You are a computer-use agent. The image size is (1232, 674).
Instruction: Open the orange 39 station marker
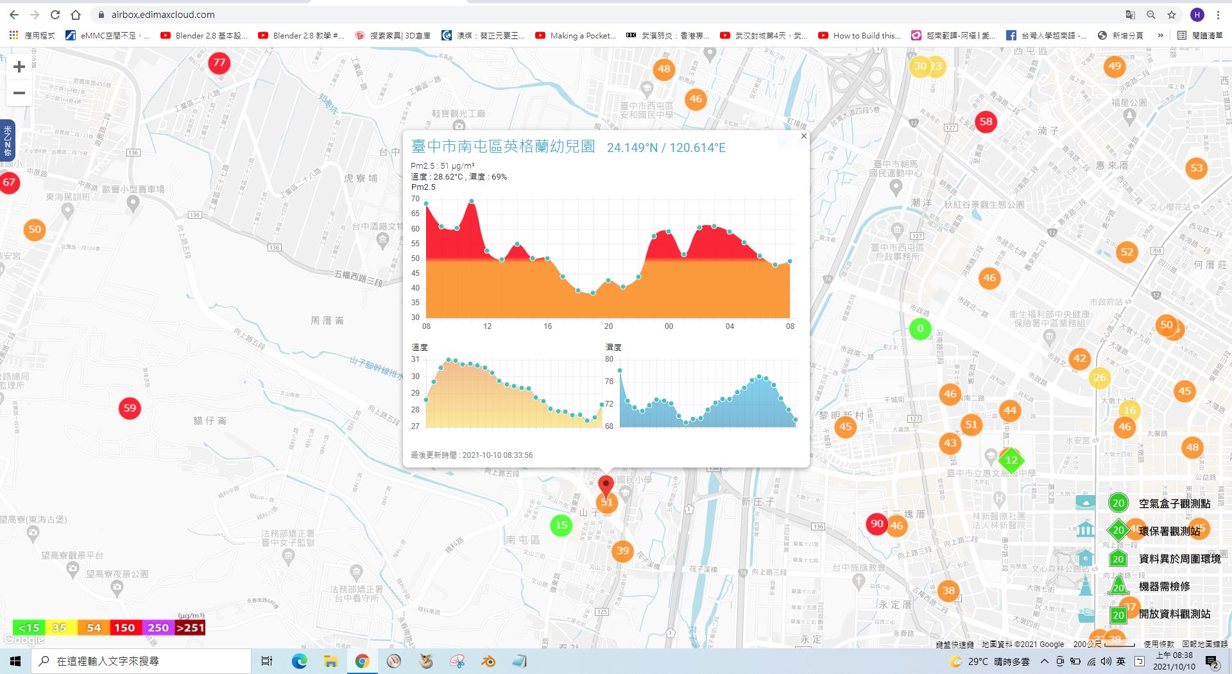point(622,551)
